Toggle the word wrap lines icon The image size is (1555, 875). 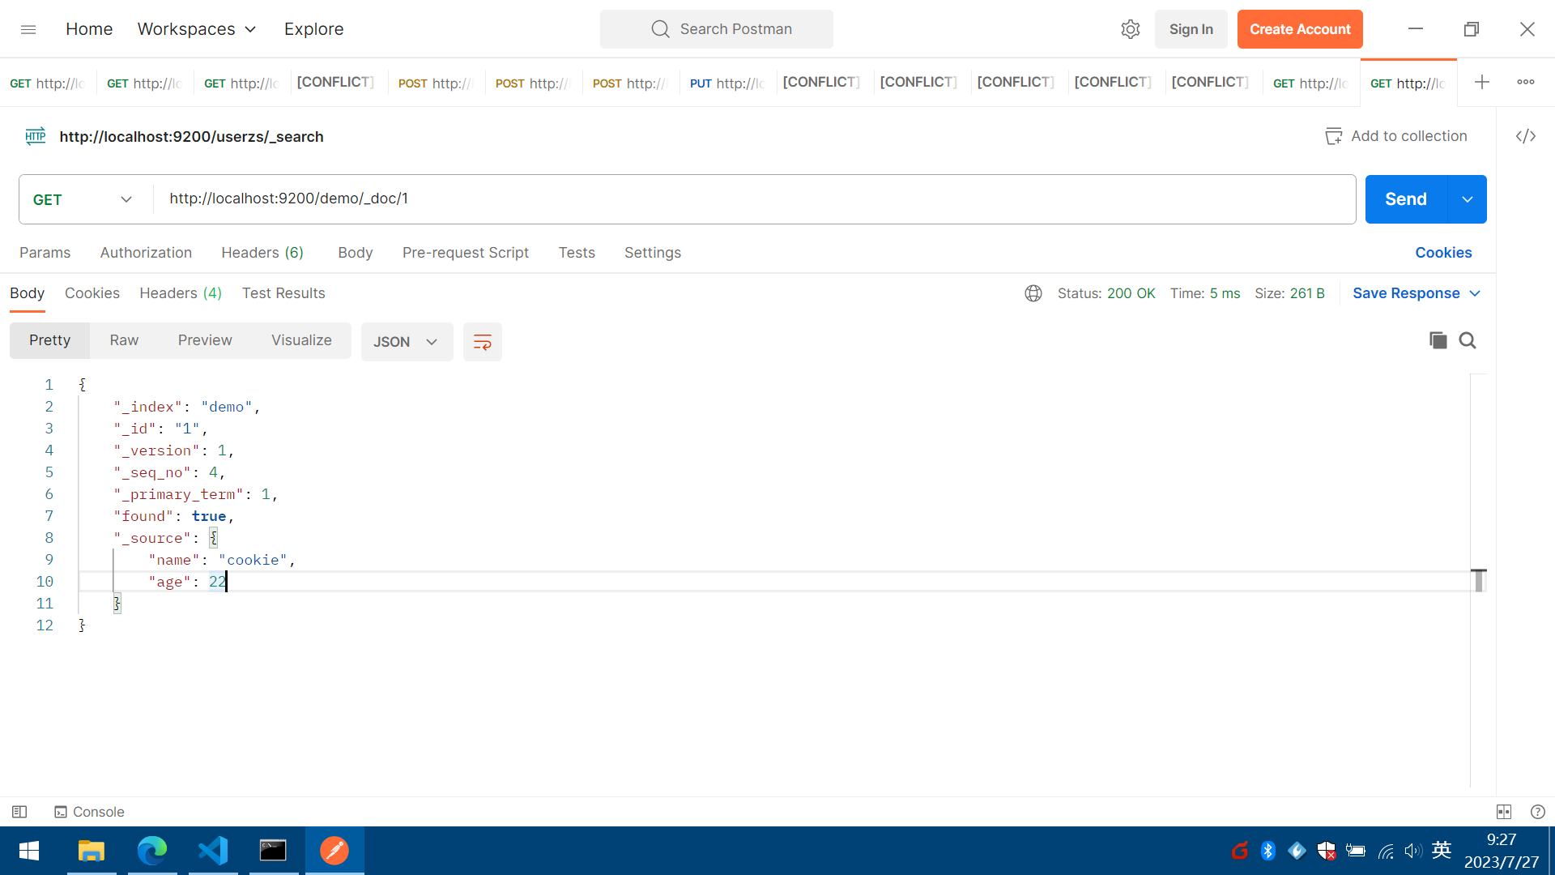coord(483,342)
